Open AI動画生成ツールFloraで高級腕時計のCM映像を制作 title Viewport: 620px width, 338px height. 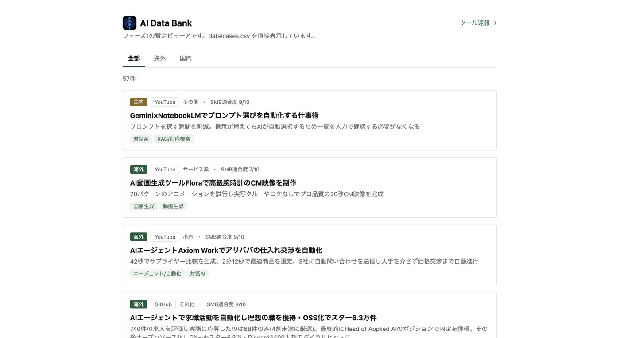coord(213,183)
